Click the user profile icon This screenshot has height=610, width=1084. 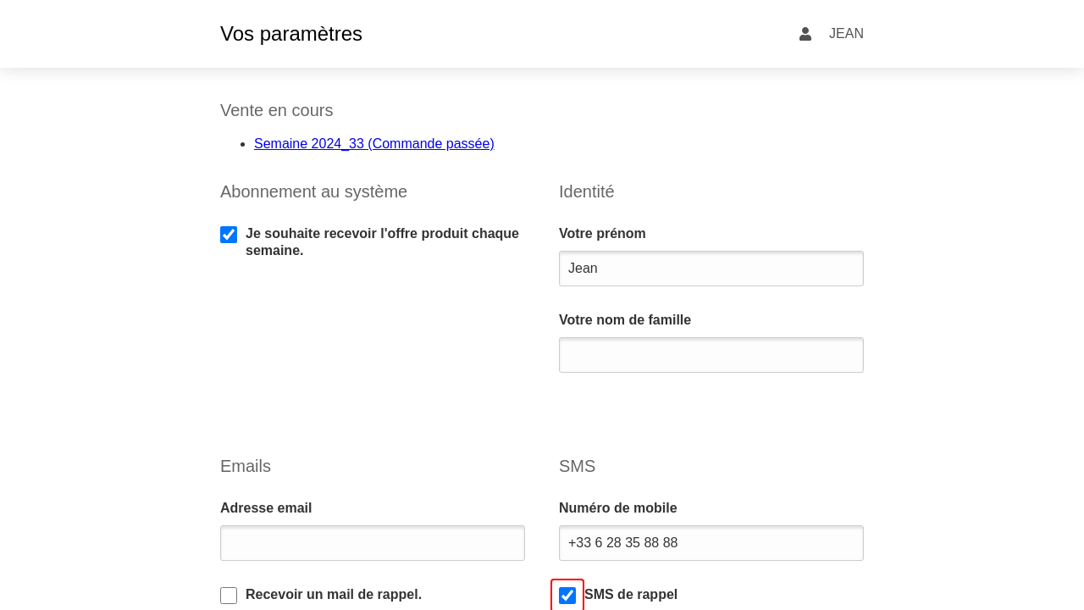click(x=805, y=34)
